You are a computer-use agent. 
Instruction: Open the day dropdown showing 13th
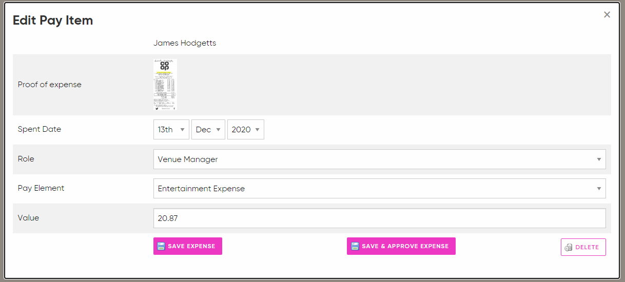[171, 130]
